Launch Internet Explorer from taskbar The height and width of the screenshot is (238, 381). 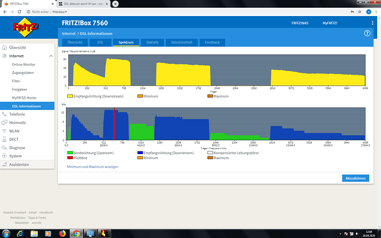click(x=20, y=234)
